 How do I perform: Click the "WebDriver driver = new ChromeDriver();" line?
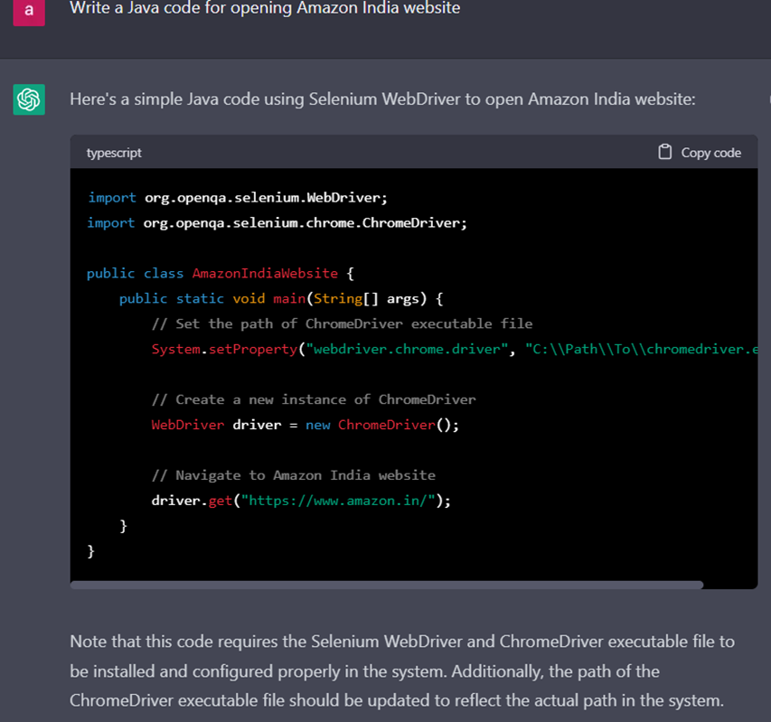[x=306, y=425]
